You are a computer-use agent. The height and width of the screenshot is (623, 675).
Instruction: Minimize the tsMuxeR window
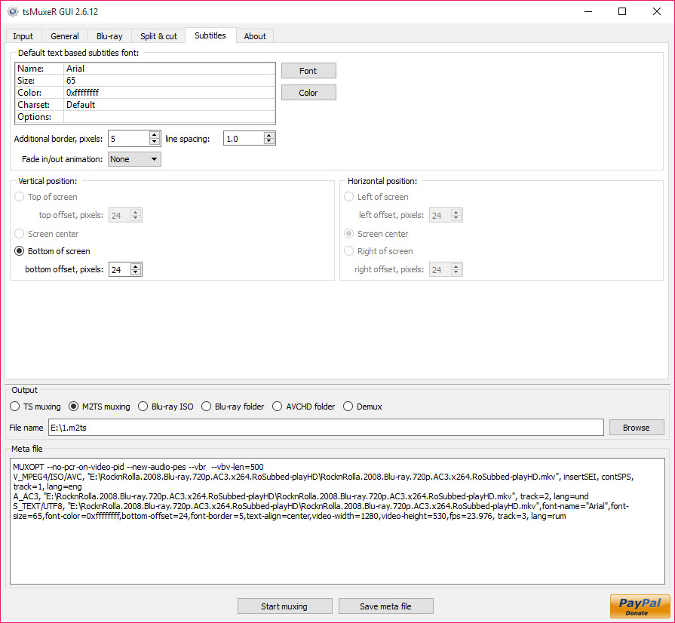pyautogui.click(x=588, y=11)
